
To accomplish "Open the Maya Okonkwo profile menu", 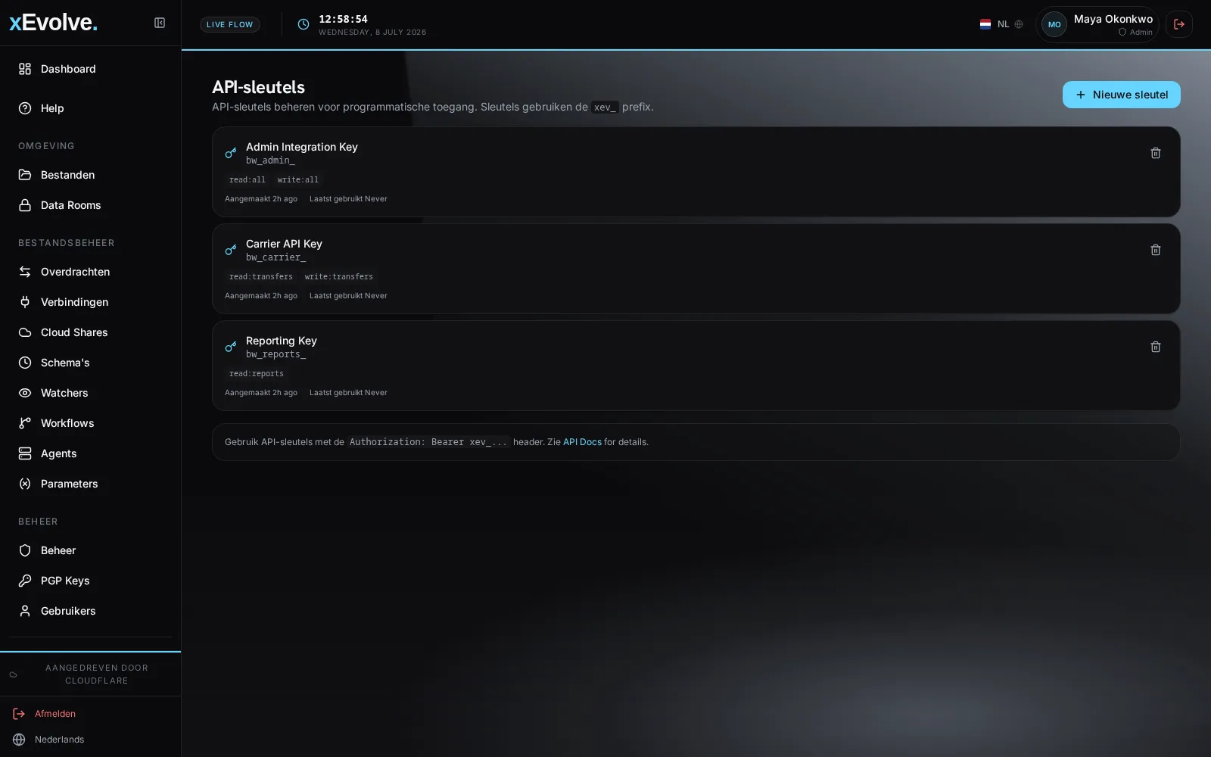I will click(x=1097, y=24).
